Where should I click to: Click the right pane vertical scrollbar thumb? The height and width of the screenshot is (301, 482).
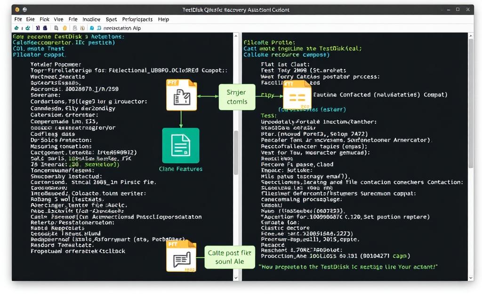(x=471, y=103)
